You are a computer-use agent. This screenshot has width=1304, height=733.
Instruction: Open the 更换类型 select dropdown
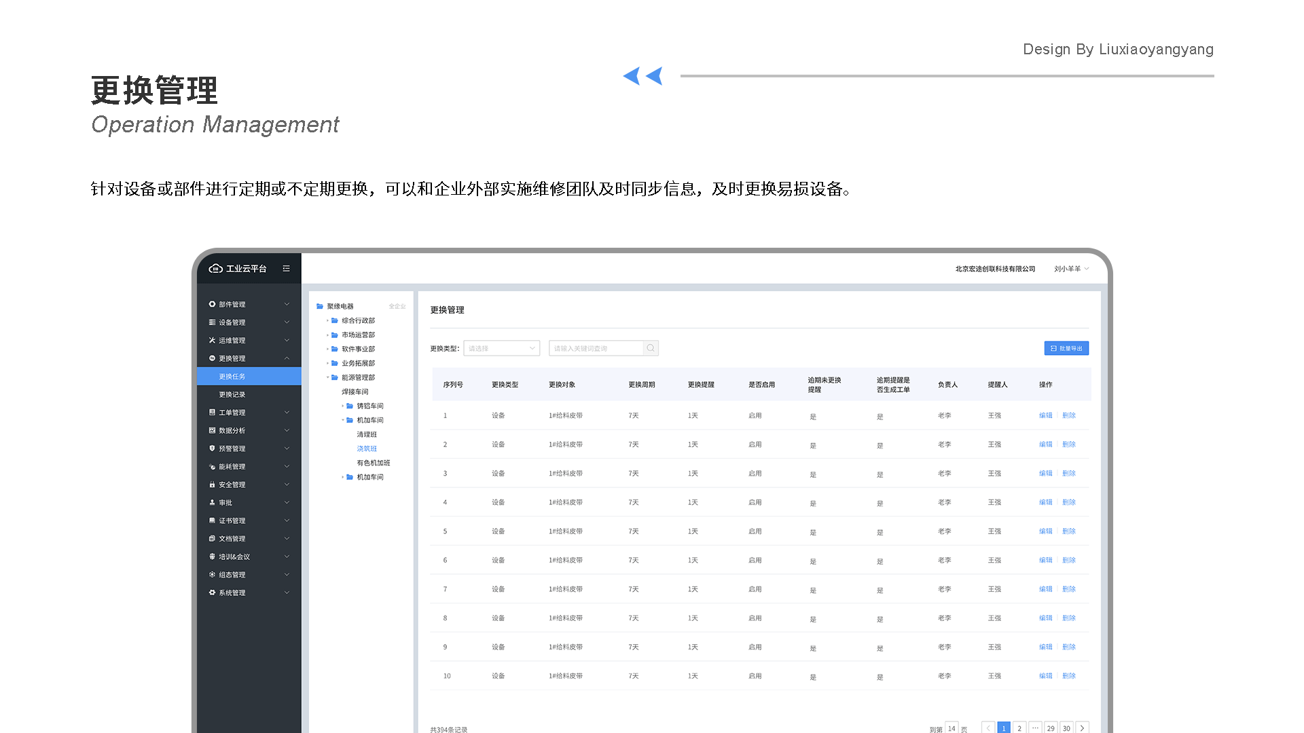[502, 348]
